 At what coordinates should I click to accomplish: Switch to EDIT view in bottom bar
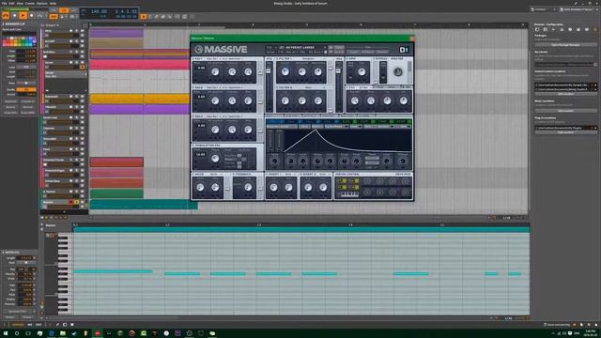(x=39, y=325)
